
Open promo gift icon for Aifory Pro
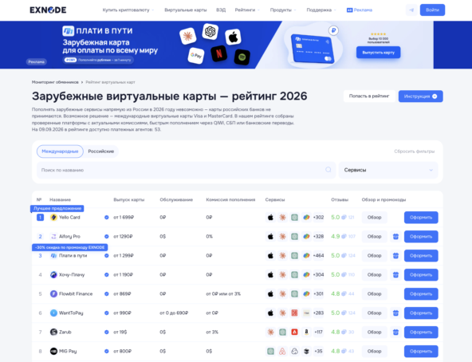pos(395,236)
